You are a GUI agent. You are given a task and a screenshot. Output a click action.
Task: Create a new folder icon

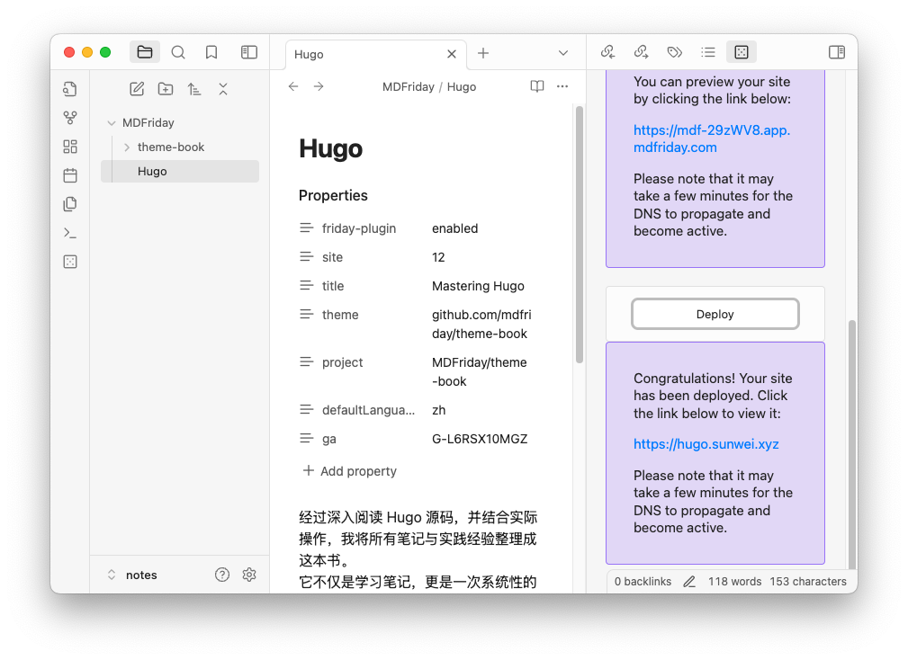point(166,89)
